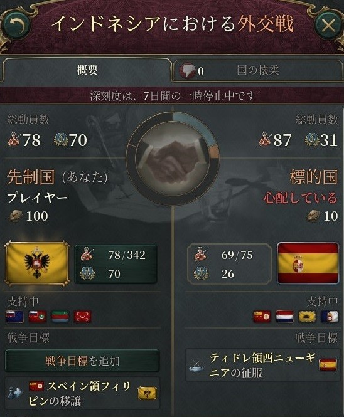Image resolution: width=344 pixels, height=417 pixels.
Task: Open ティドレ領西ニューギニアの征服 war goal
Action: pos(263,365)
